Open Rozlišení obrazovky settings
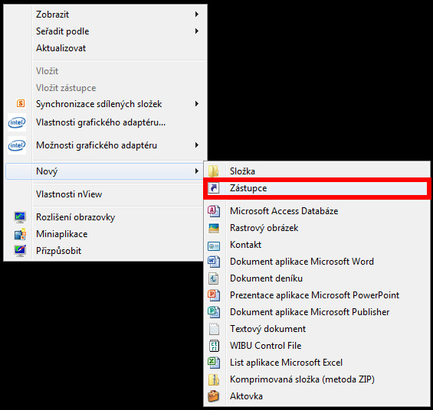Screen dimensions: 433x410 (x=75, y=217)
